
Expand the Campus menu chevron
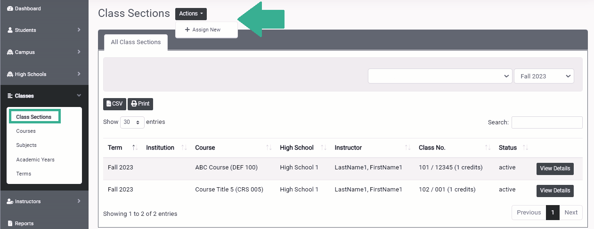[x=79, y=52]
